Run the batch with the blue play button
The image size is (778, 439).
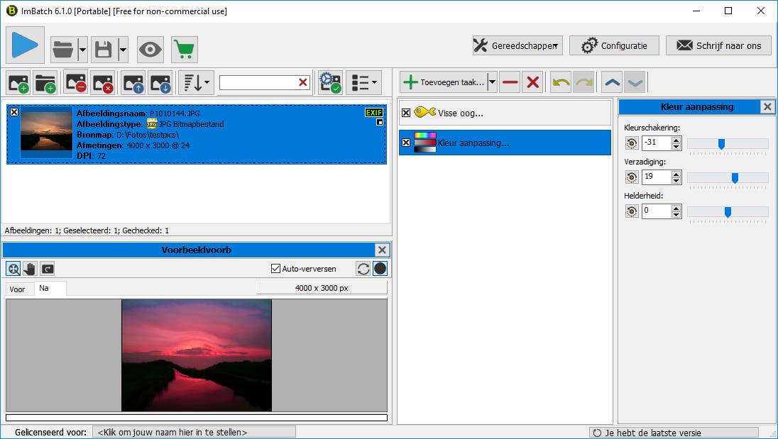click(25, 45)
